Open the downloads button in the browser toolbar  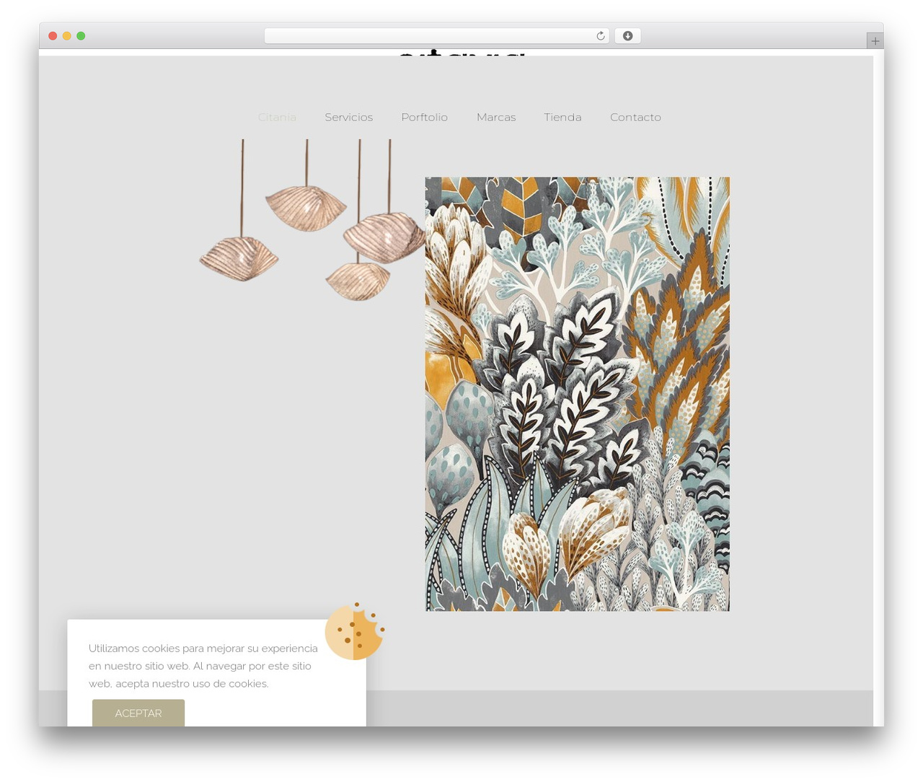(x=627, y=36)
